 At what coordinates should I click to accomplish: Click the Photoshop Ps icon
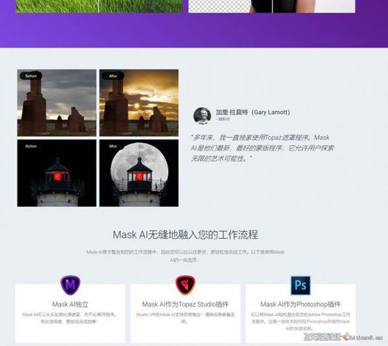(x=300, y=285)
